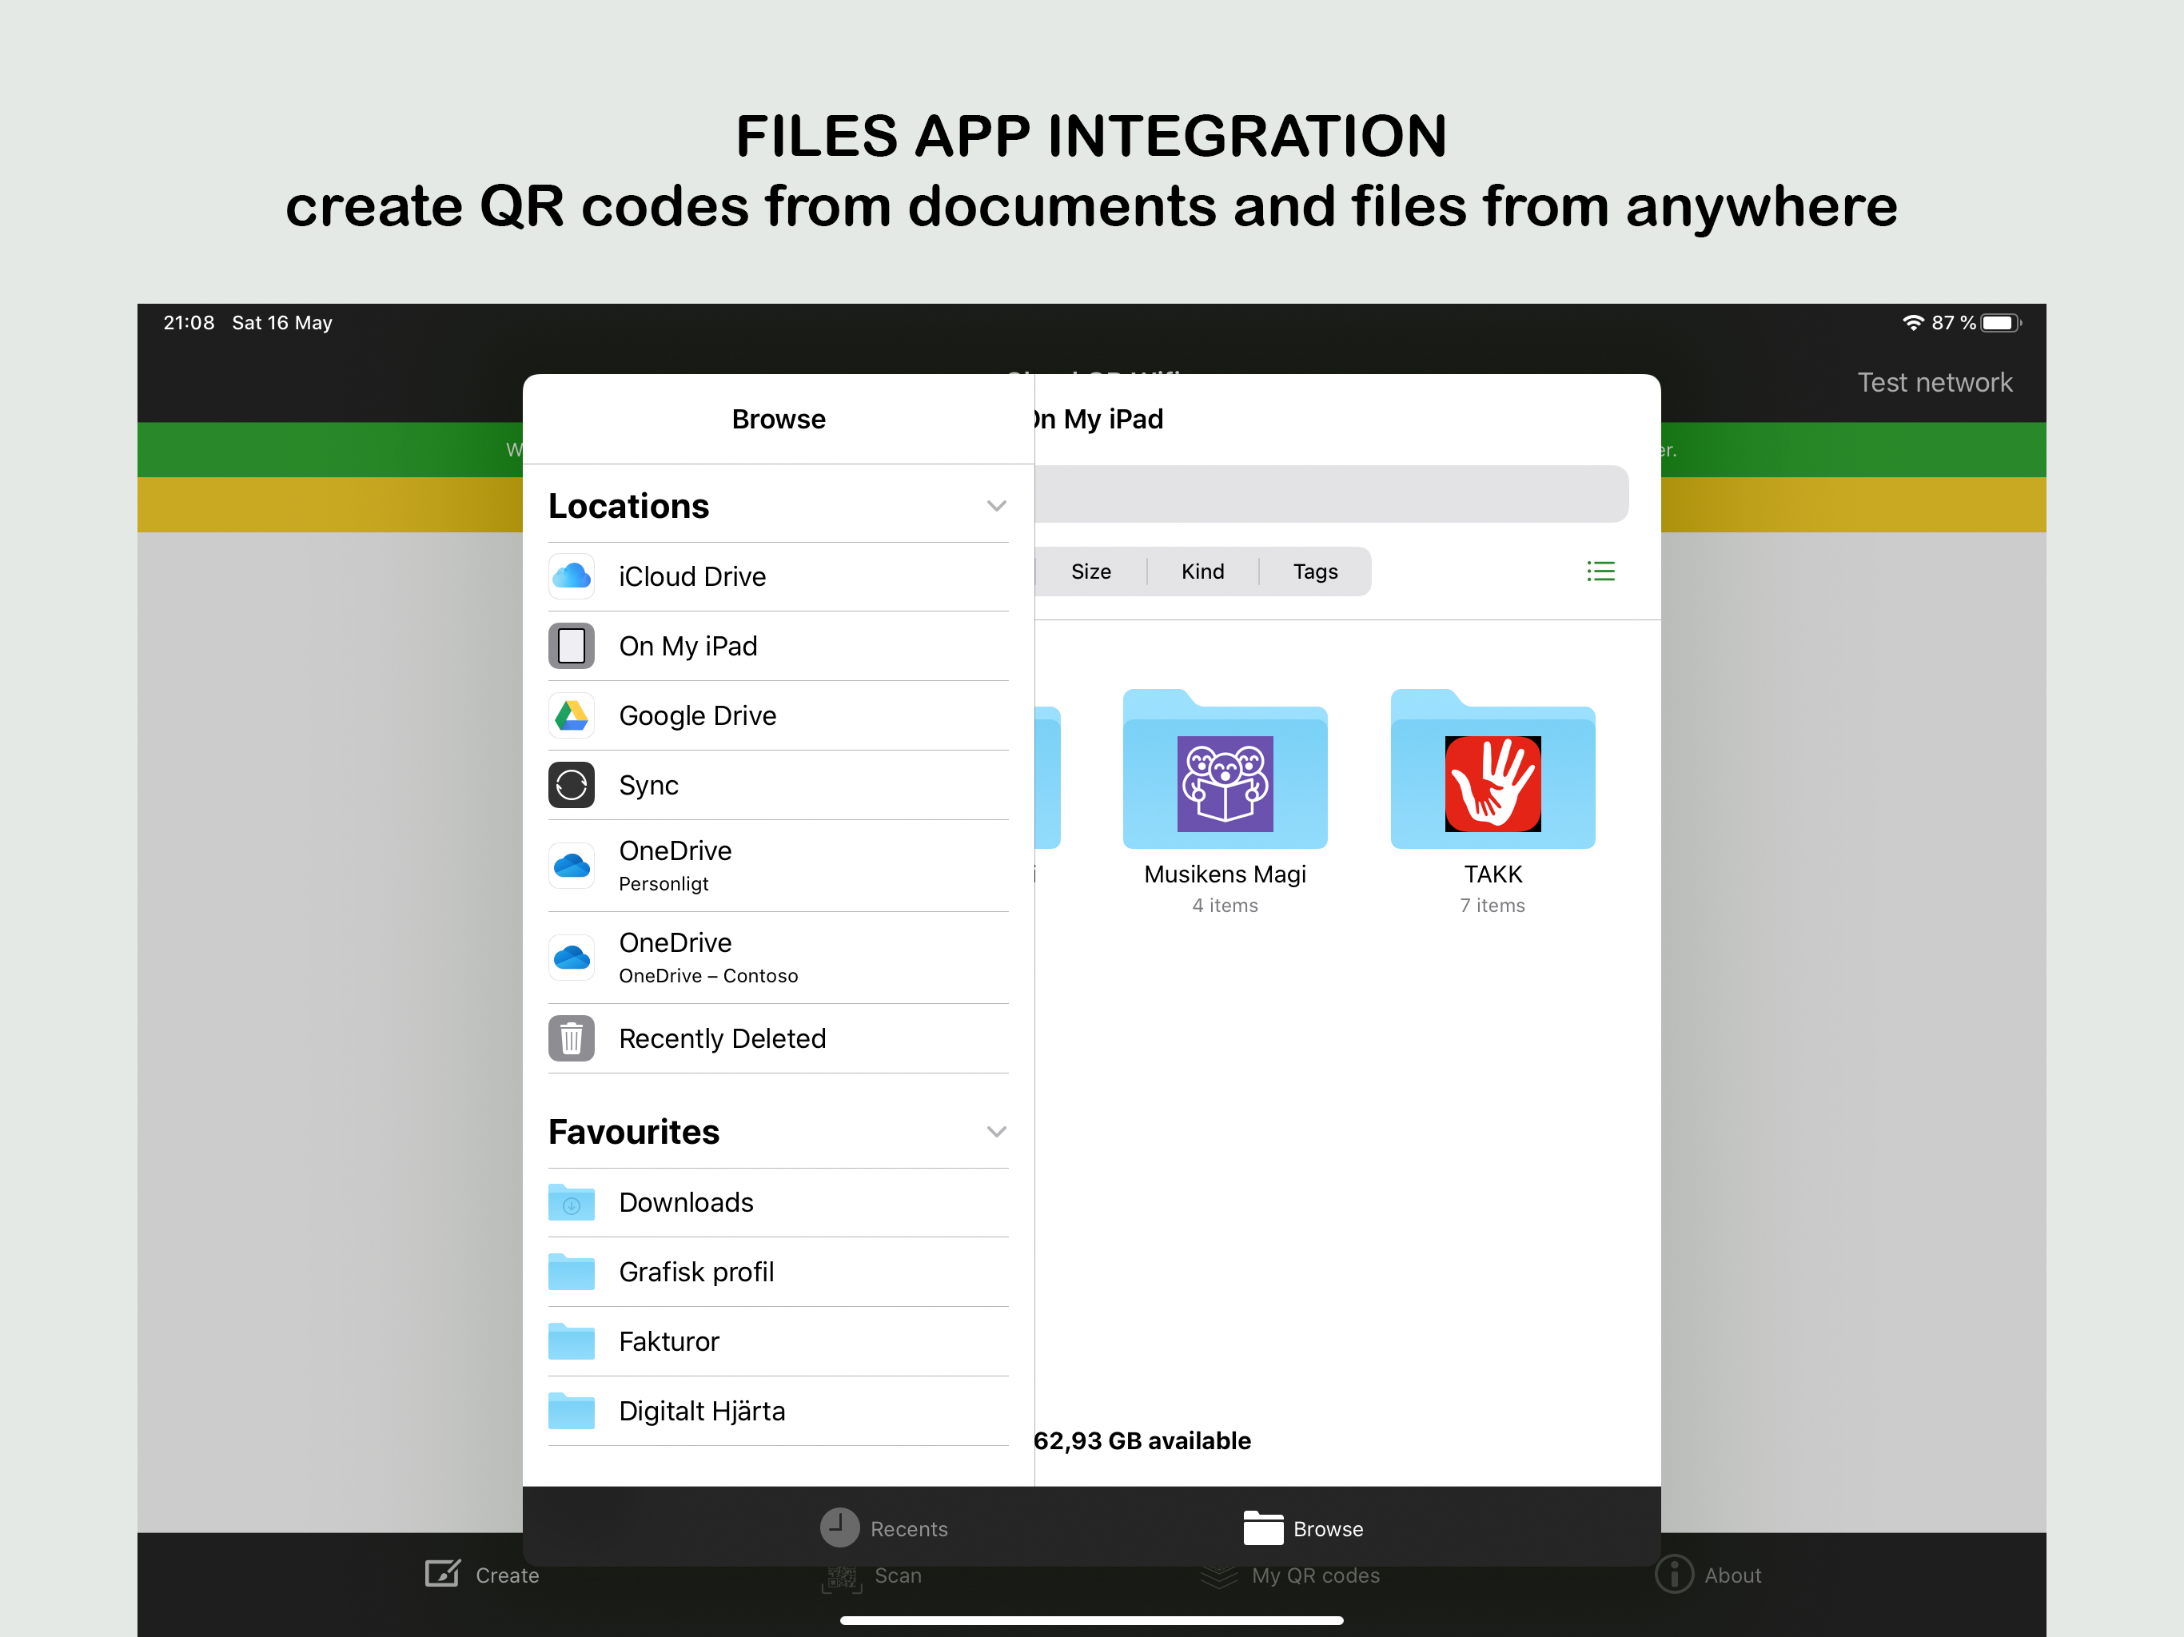
Task: Click the Create pencil icon
Action: pyautogui.click(x=442, y=1573)
